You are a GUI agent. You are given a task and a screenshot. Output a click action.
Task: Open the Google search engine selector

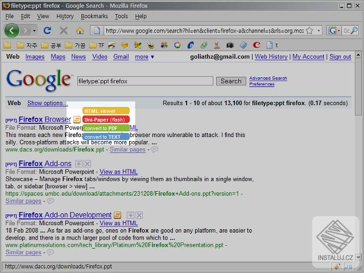click(x=334, y=30)
